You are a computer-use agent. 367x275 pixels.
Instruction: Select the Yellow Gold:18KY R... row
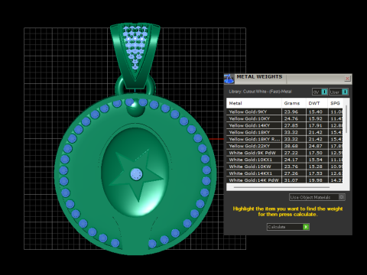click(284, 139)
